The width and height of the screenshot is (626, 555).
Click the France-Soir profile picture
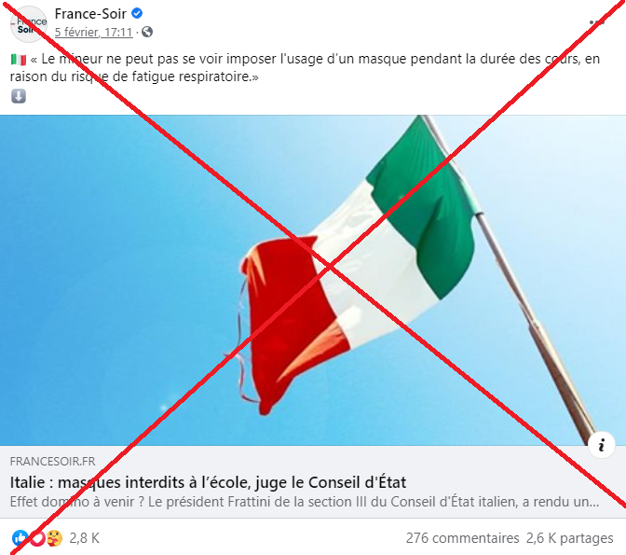pyautogui.click(x=28, y=24)
